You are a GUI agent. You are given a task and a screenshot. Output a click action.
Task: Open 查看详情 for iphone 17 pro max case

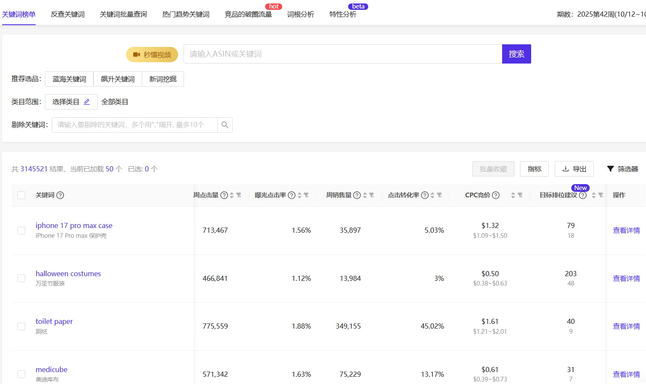626,230
